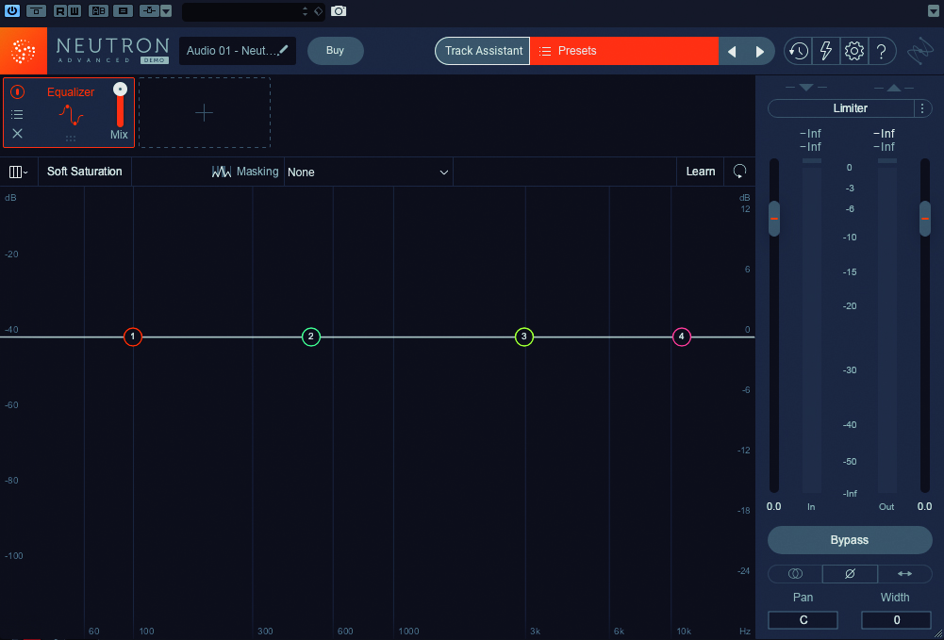Open the Presets browser
Viewport: 944px width, 640px height.
624,51
